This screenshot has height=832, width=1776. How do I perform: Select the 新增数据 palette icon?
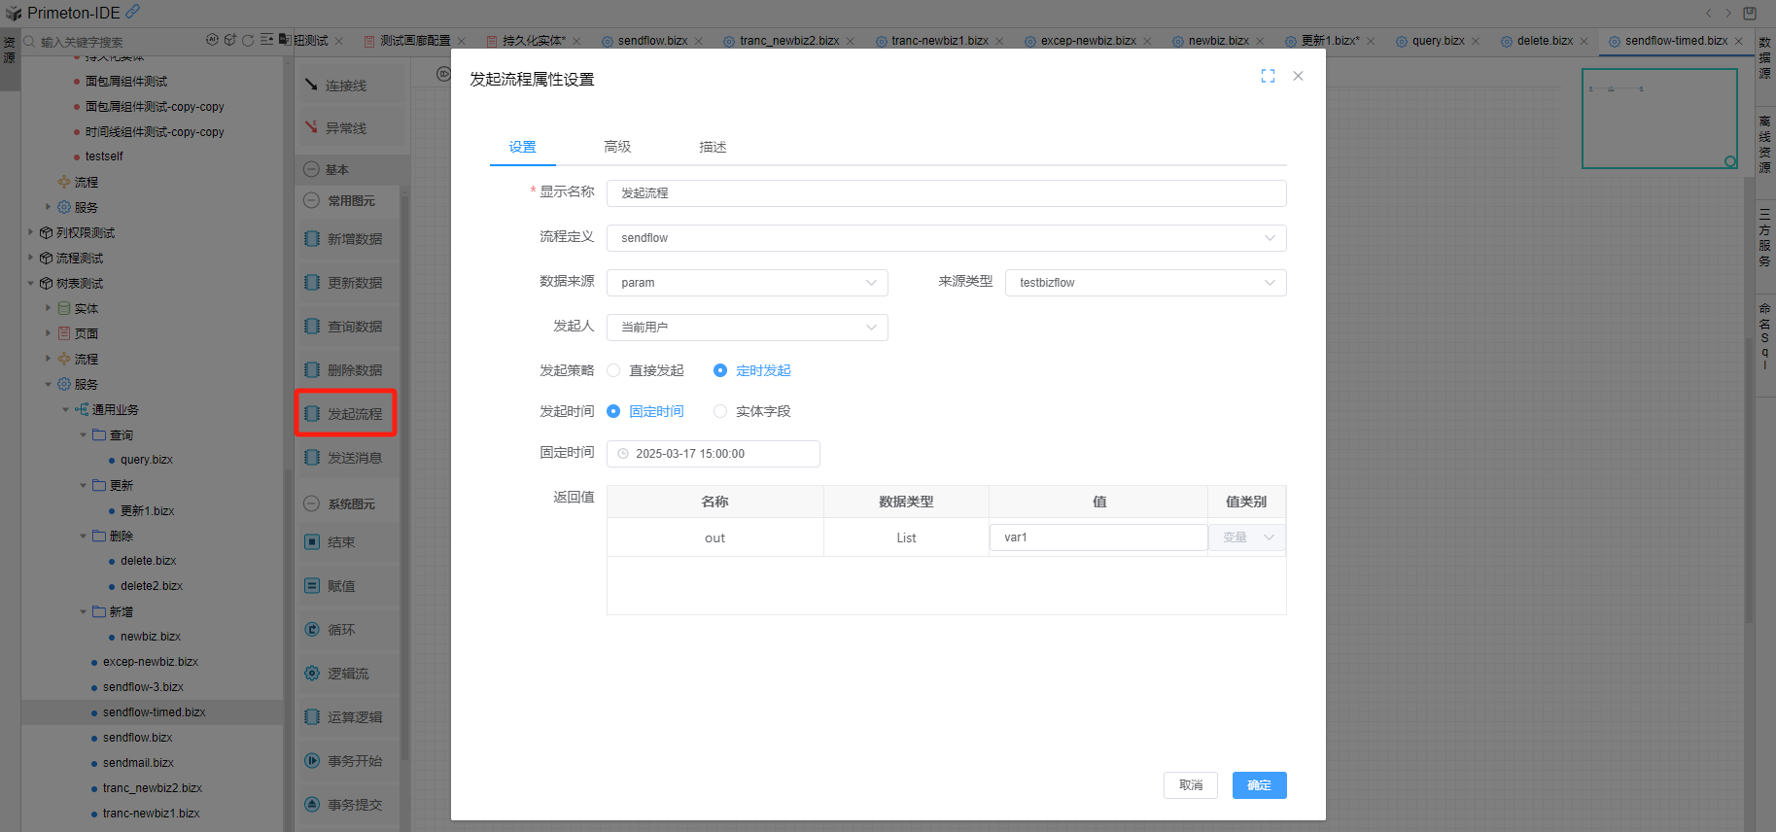pyautogui.click(x=312, y=239)
